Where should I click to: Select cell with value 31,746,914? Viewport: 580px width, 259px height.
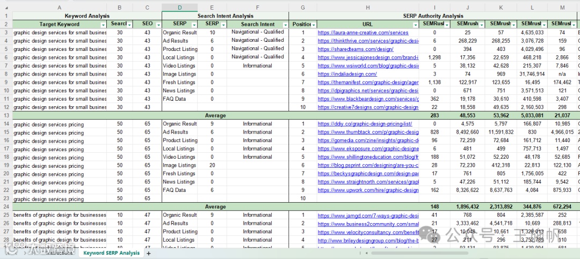tap(531, 74)
